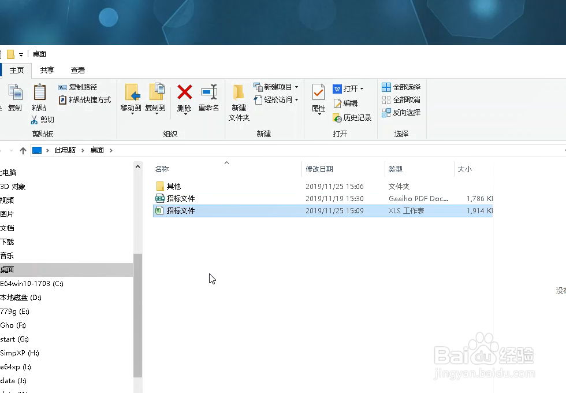The height and width of the screenshot is (393, 566).
Task: Click Select None (全部取消)
Action: [x=401, y=99]
